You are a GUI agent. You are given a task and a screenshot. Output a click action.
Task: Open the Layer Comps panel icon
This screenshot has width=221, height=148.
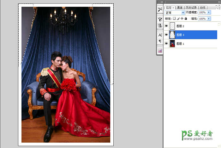tap(160, 50)
